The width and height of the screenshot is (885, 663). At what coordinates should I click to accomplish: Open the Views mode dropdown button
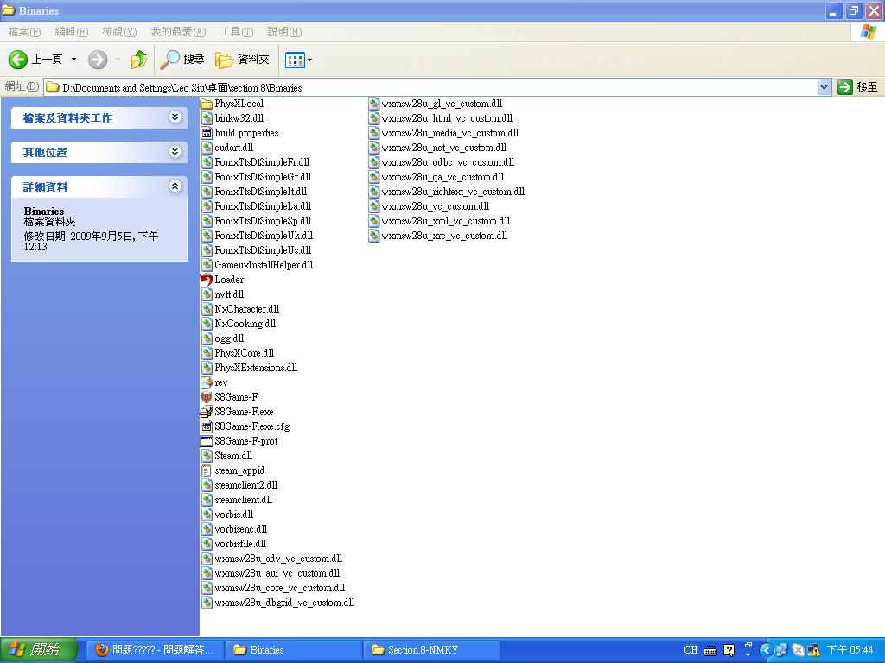click(x=299, y=60)
